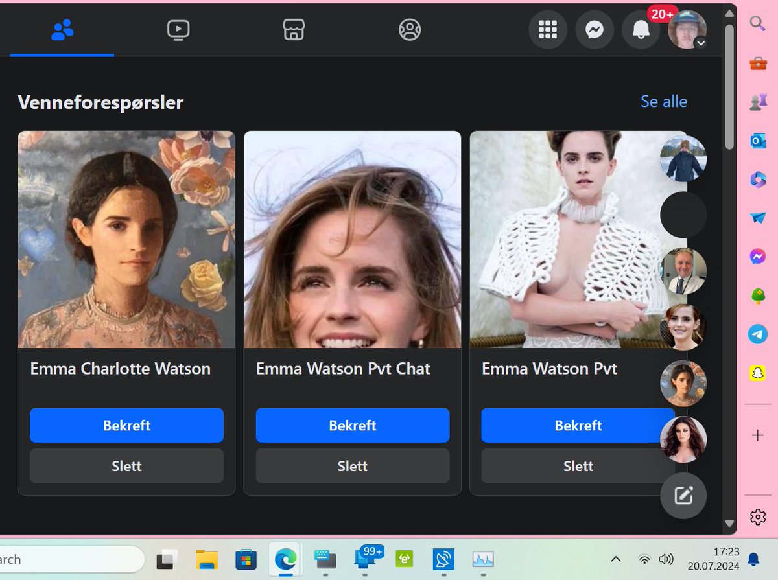Open Microsoft 365 in the Edge sidebar
The height and width of the screenshot is (580, 778).
[x=757, y=180]
